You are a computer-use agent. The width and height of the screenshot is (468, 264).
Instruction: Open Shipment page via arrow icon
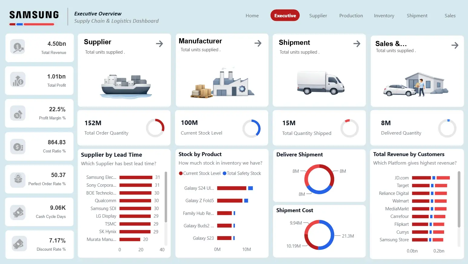pos(357,44)
